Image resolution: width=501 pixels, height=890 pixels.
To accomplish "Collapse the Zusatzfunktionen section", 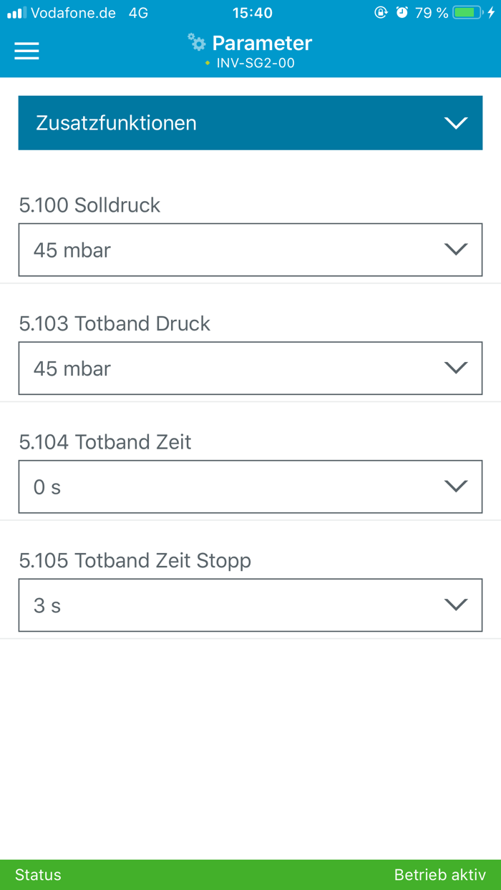I will click(x=455, y=123).
